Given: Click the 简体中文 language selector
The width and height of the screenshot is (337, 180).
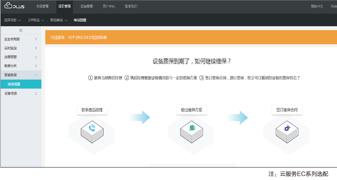Looking at the screenshot, I should (x=317, y=6).
